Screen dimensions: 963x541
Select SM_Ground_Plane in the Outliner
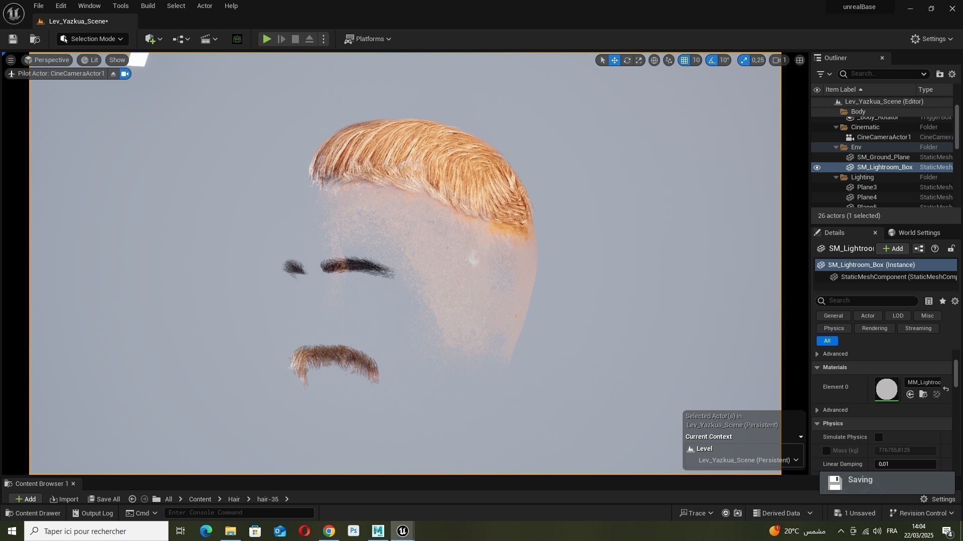coord(883,157)
